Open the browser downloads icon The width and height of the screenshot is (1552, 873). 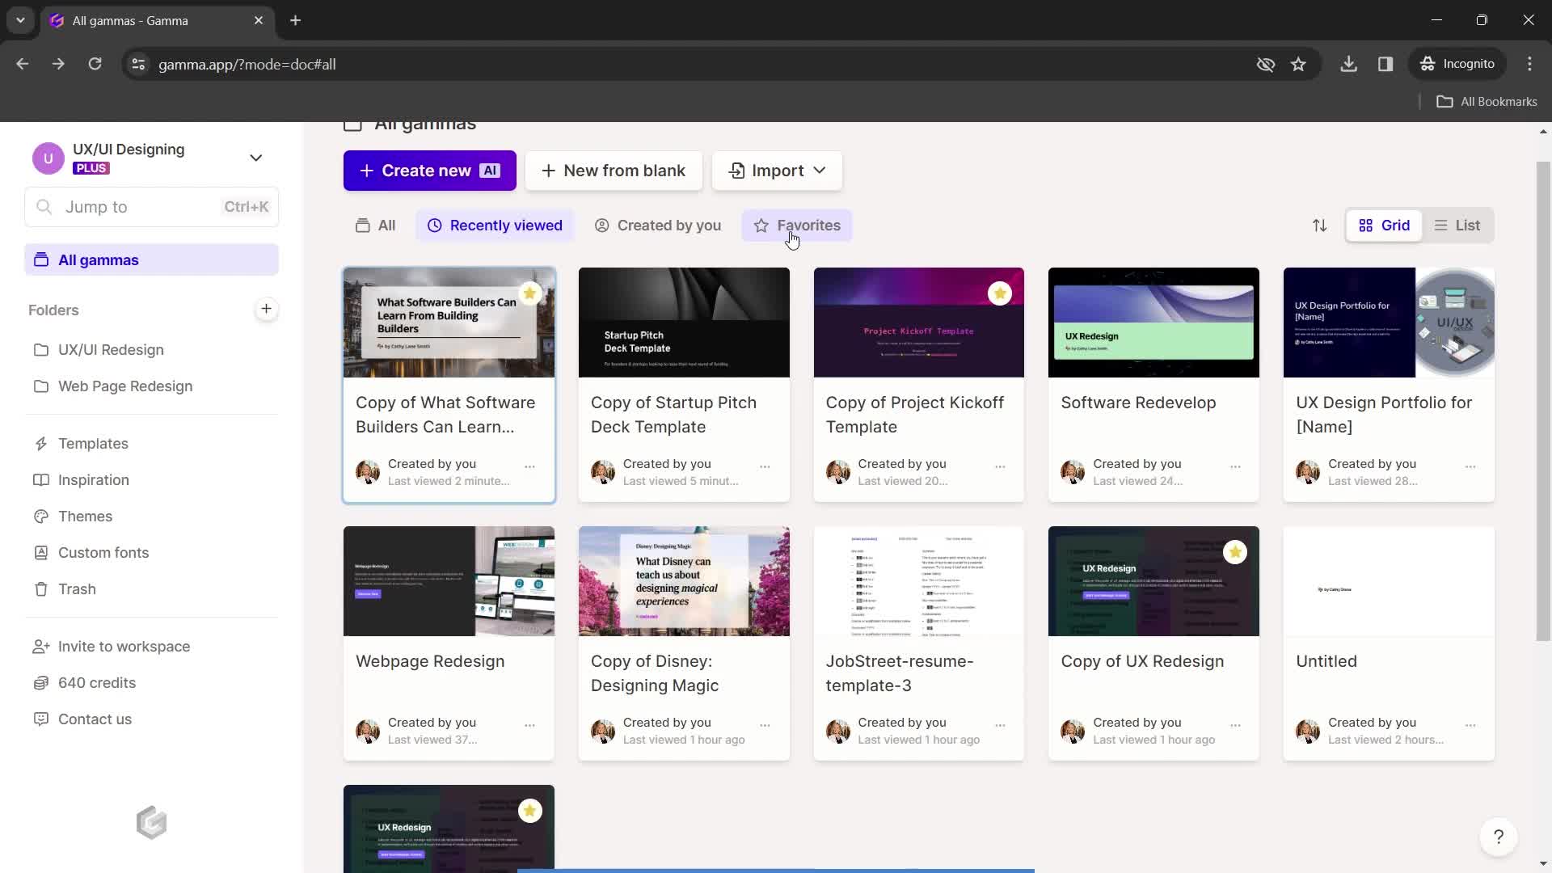click(1348, 64)
